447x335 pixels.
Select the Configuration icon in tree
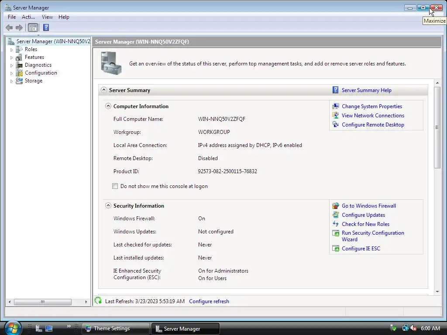[x=19, y=73]
